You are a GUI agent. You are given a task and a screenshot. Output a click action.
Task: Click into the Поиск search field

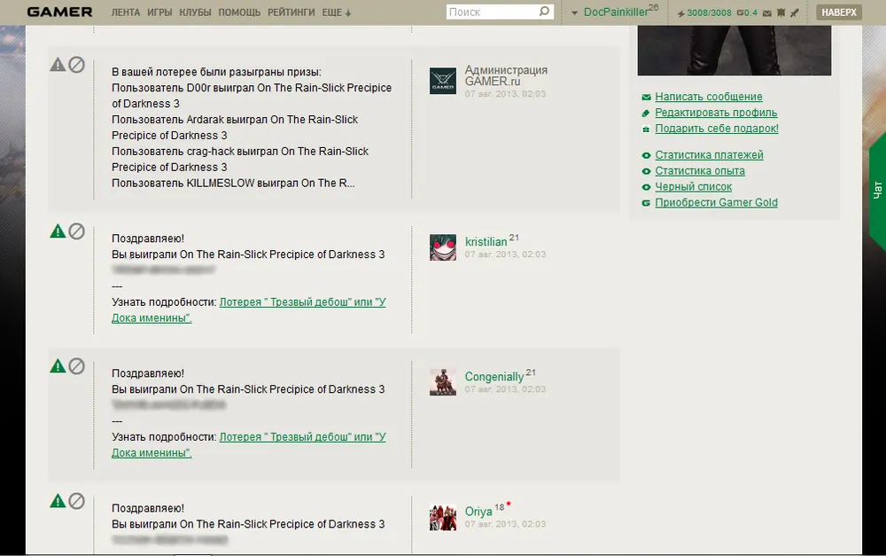[x=492, y=12]
